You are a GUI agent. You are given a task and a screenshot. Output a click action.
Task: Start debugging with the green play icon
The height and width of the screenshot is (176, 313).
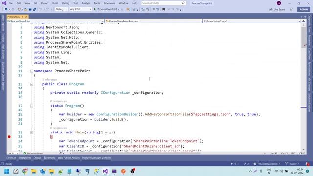coord(95,9)
